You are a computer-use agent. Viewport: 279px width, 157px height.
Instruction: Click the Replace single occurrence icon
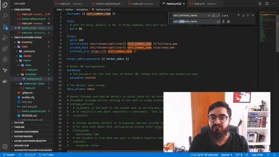[223, 21]
